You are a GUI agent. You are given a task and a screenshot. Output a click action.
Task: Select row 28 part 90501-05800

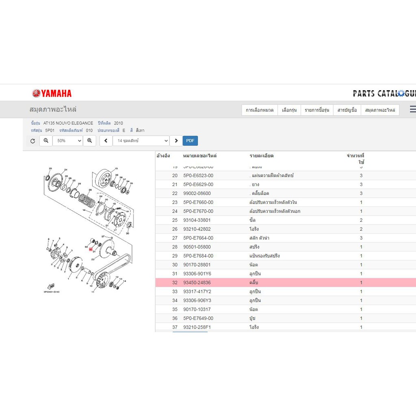(x=286, y=247)
